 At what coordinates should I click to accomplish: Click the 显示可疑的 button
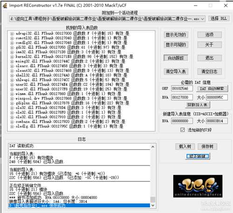point(176,45)
